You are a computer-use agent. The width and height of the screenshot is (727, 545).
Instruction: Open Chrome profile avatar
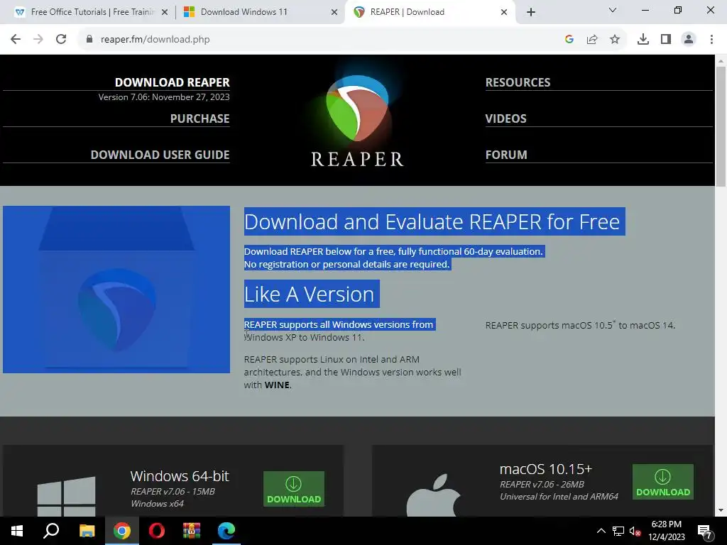689,40
